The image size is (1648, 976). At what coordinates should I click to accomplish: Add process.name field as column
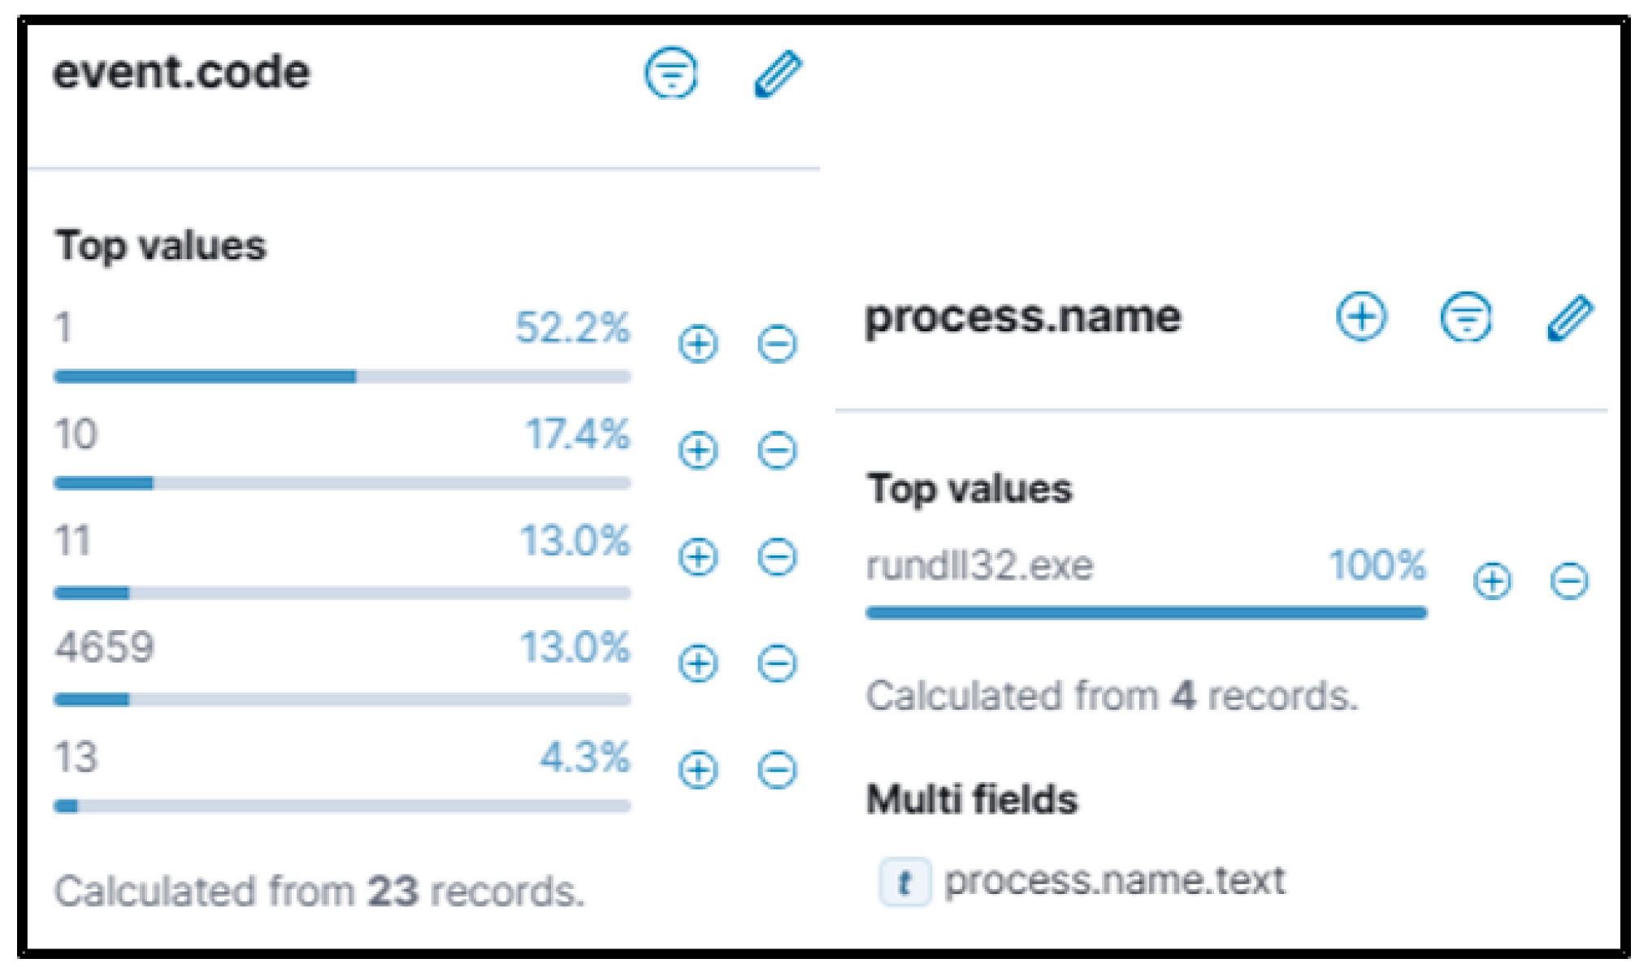click(x=1361, y=317)
